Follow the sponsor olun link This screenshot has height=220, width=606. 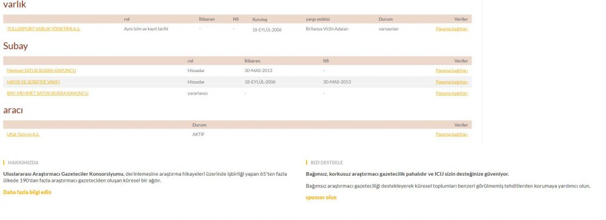click(321, 198)
